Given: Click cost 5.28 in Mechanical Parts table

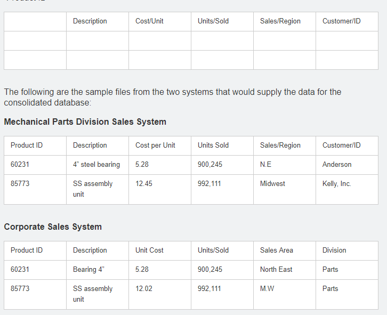Looking at the screenshot, I should 142,165.
